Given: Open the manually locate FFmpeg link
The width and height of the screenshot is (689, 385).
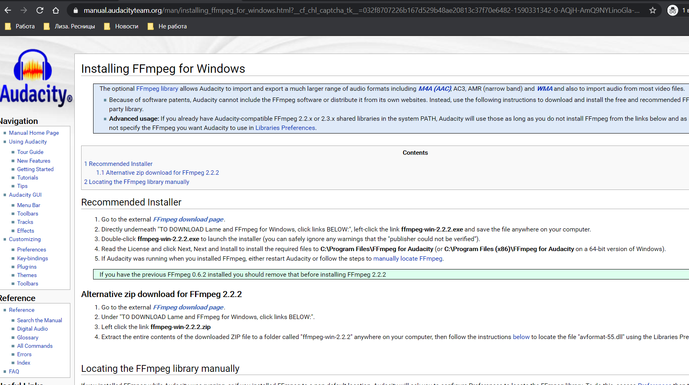Looking at the screenshot, I should point(408,259).
